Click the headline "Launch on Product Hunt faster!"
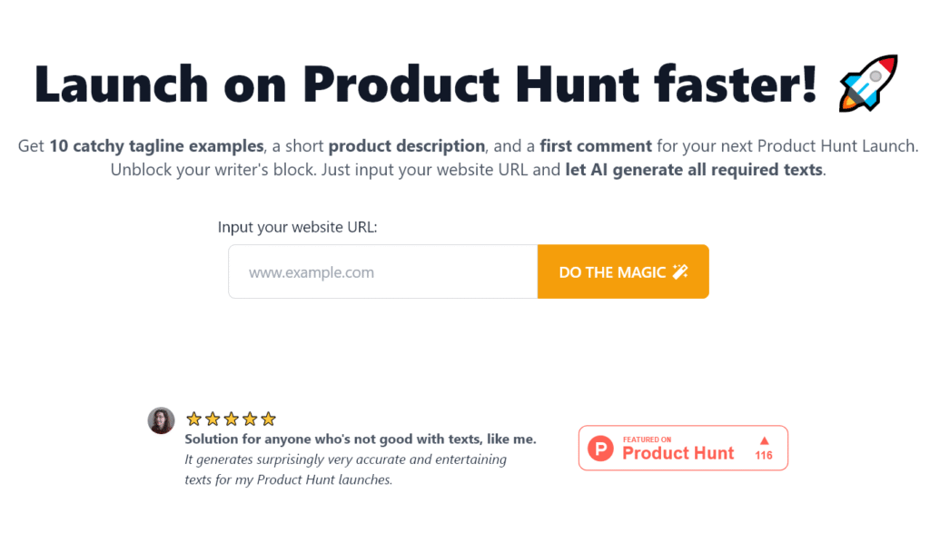The height and width of the screenshot is (533, 930). [427, 83]
